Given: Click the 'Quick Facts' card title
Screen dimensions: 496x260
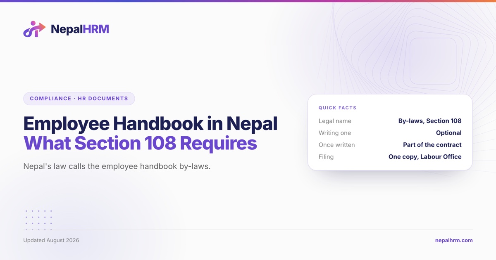Looking at the screenshot, I should (337, 108).
